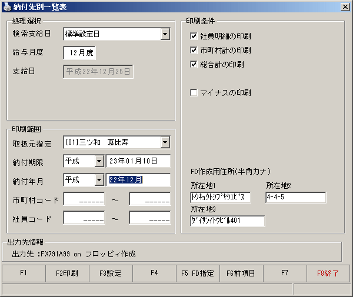353x297 pixels.
Task: Uncheck 総合計の印刷 checkbox
Action: pyautogui.click(x=194, y=64)
